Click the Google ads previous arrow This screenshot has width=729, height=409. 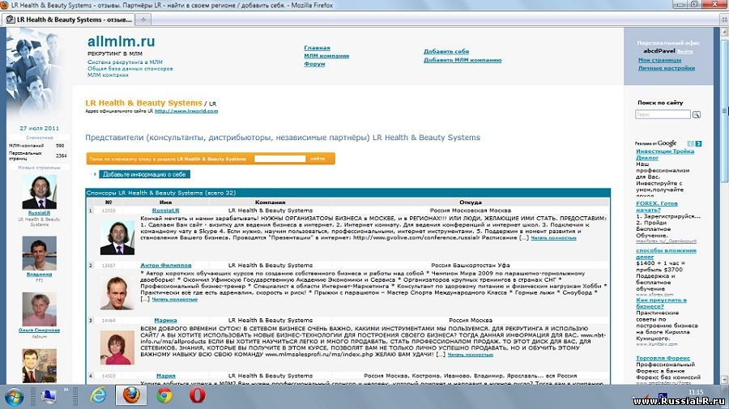click(x=690, y=143)
